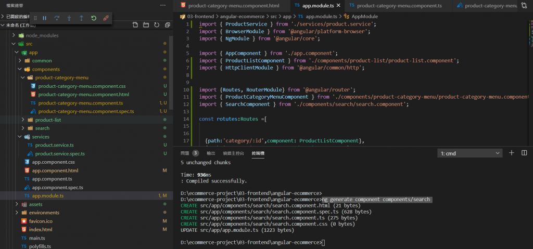
Task: Click the debug Step Out arrow
Action: click(x=81, y=18)
